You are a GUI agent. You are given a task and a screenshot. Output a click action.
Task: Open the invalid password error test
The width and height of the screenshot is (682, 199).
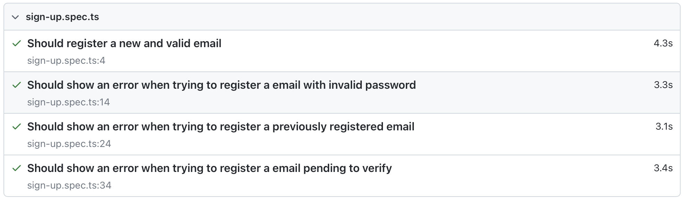coord(221,85)
